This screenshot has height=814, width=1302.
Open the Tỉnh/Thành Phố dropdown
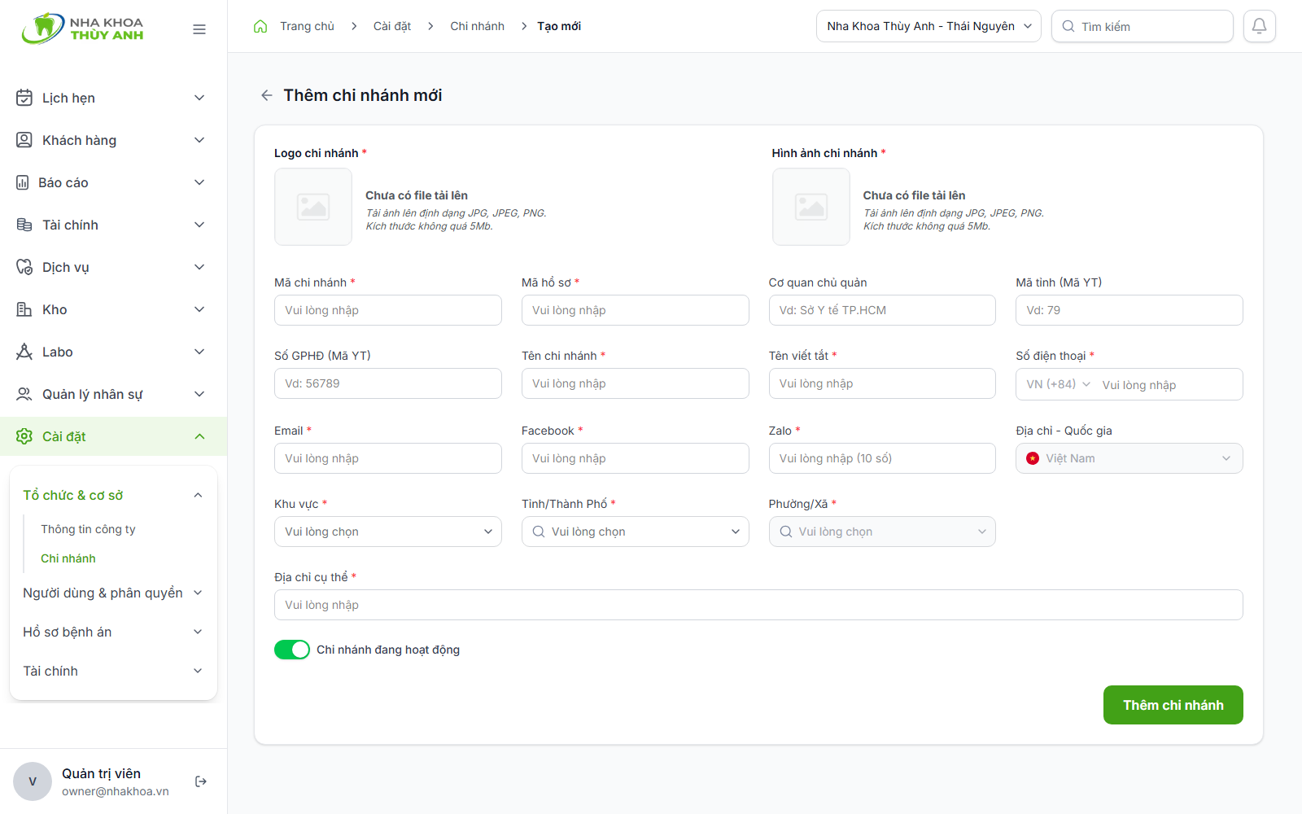click(636, 532)
